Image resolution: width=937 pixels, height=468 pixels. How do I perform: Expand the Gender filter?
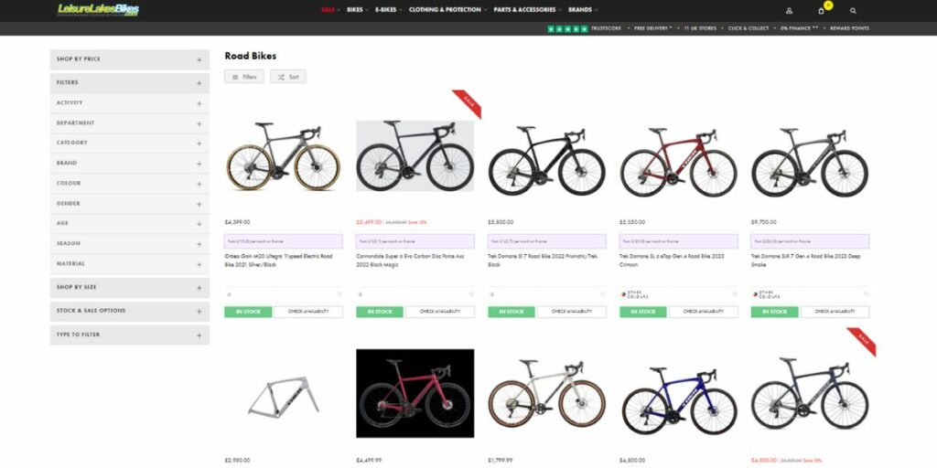[130, 204]
